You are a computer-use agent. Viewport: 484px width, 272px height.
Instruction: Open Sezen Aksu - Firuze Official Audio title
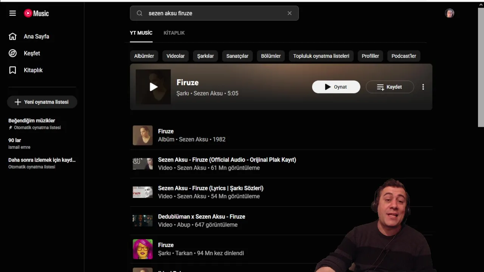point(227,160)
